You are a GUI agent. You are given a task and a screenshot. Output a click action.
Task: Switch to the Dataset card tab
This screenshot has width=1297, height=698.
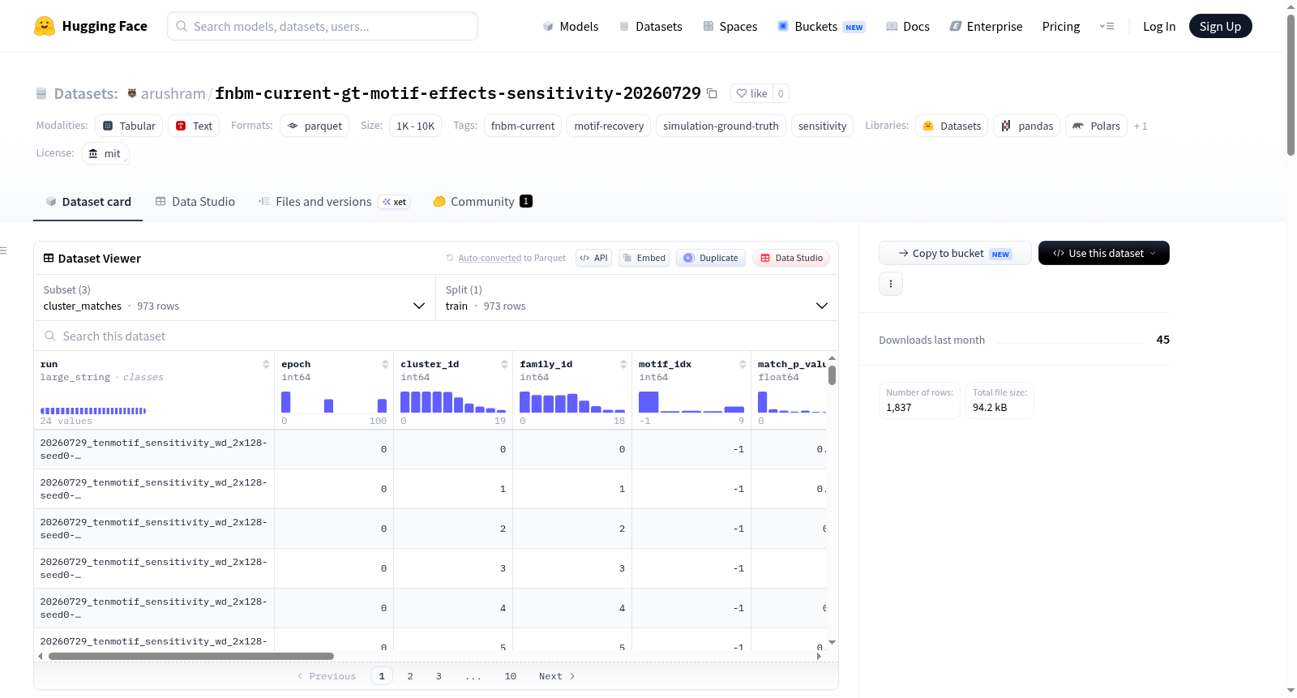[88, 201]
